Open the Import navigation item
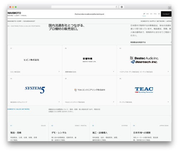Screen dimensions: 179x152 (x=102, y=14)
